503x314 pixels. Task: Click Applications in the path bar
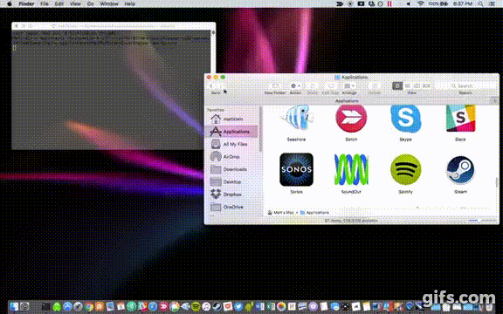coord(314,213)
